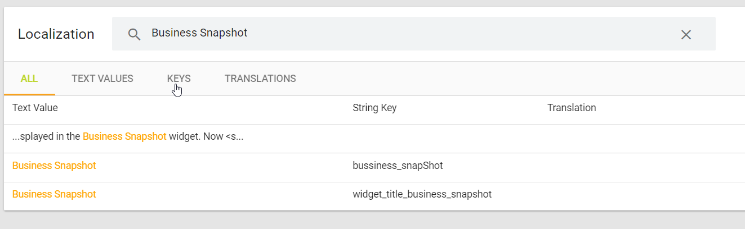Clear the search with the X icon
745x229 pixels.
686,34
